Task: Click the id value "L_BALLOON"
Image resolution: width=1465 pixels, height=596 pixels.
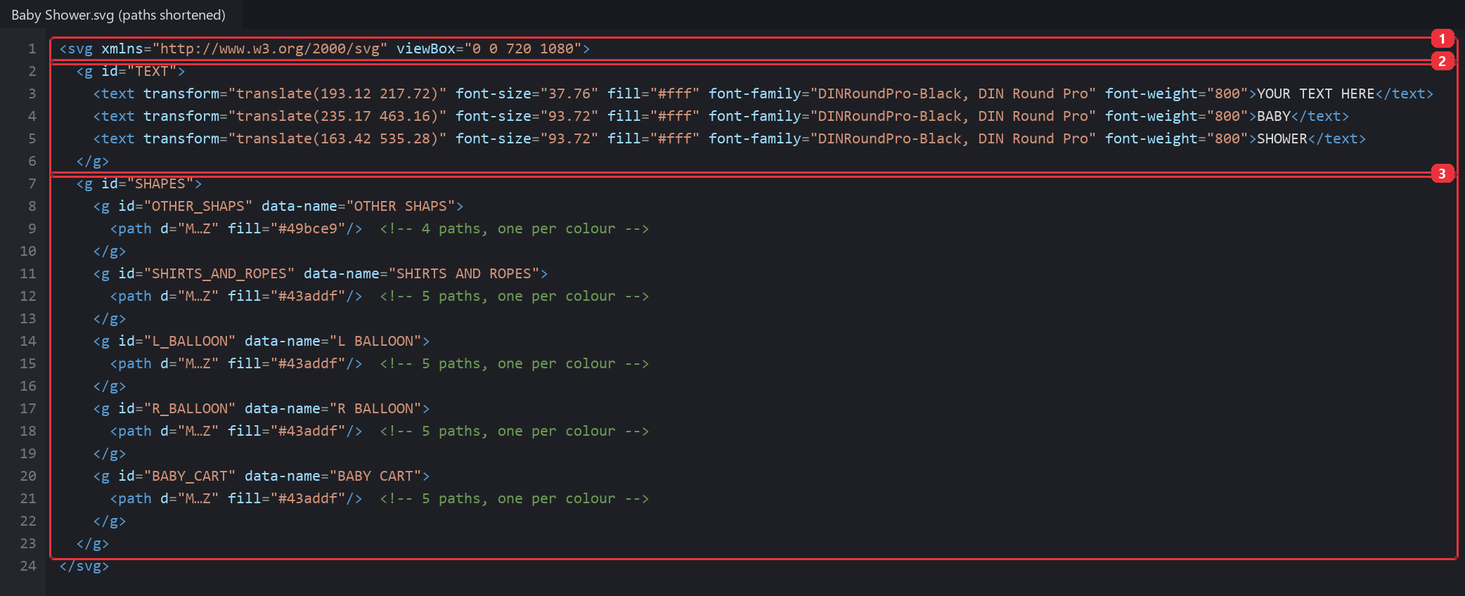Action: (x=190, y=341)
